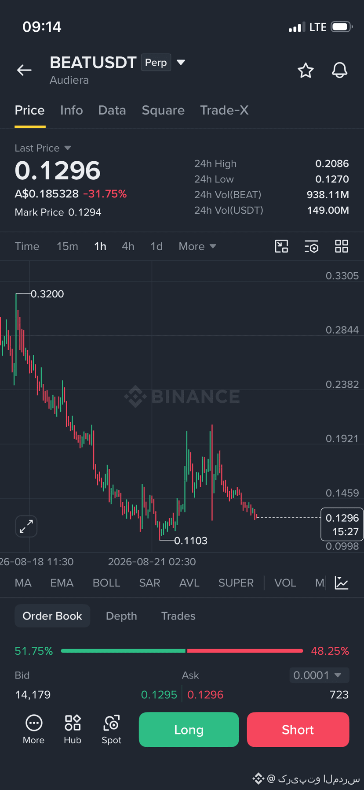The width and height of the screenshot is (364, 790).
Task: Tap the bid price 0.1295
Action: click(x=159, y=695)
